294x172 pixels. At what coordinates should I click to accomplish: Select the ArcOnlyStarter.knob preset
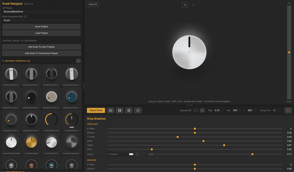click(x=51, y=121)
